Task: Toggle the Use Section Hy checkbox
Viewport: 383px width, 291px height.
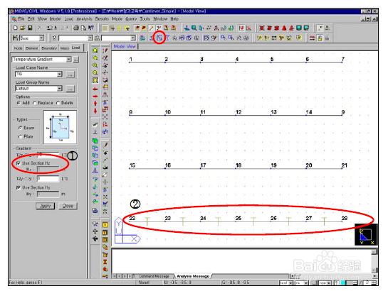Action: click(x=19, y=187)
